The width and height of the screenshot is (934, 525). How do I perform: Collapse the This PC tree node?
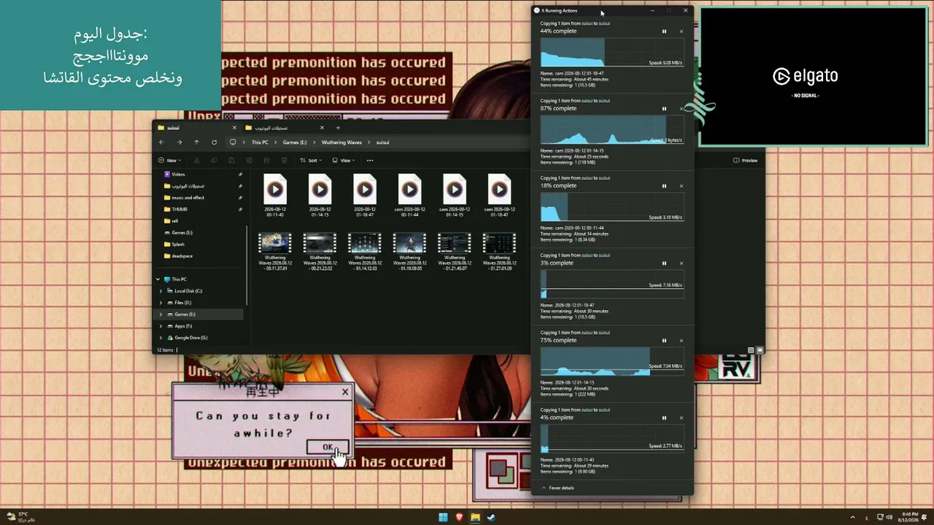click(x=158, y=279)
